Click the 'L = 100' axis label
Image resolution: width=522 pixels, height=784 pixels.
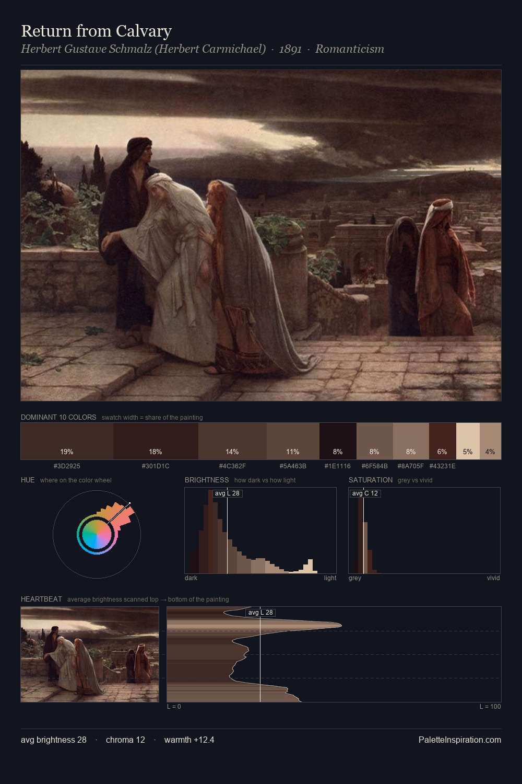[490, 706]
